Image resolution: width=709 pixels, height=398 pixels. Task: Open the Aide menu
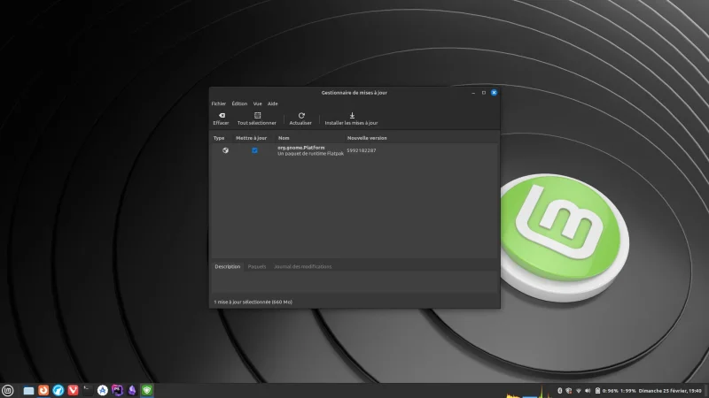(272, 103)
